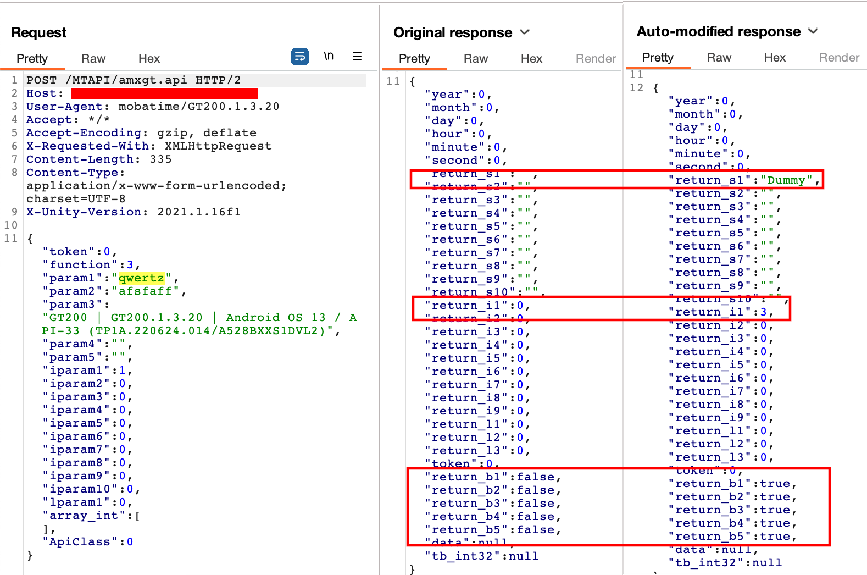Screen dimensions: 867x575
Task: Expand the Auto-modified response dropdown arrow
Action: pos(813,31)
